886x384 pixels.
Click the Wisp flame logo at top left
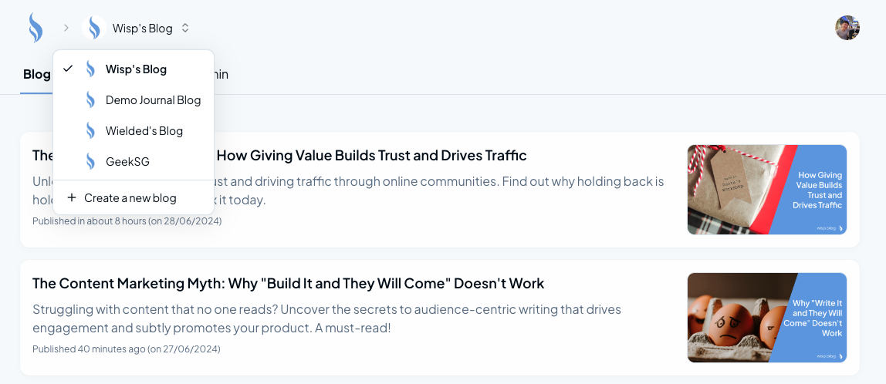36,28
